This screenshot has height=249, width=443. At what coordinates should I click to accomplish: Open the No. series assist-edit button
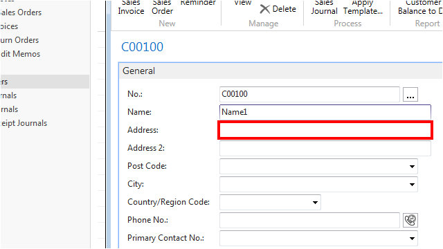pyautogui.click(x=410, y=94)
